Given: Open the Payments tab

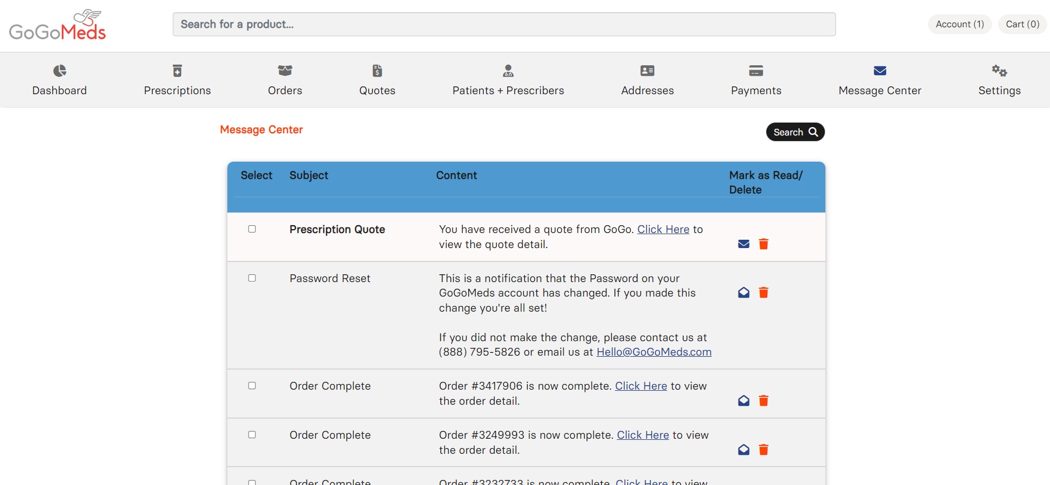Looking at the screenshot, I should click(756, 90).
